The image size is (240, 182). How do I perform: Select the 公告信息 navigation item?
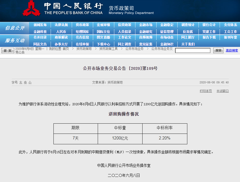pyautogui.click(x=82, y=37)
